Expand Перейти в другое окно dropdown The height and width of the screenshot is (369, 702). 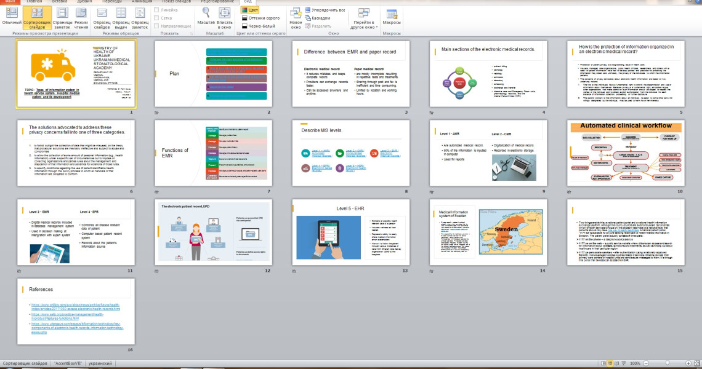[x=364, y=18]
